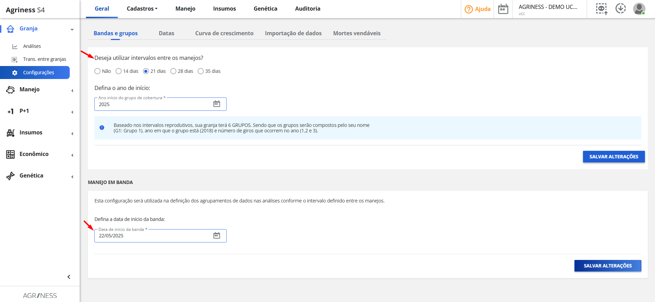655x302 pixels.
Task: Open Análises in the sidebar
Action: pos(32,46)
